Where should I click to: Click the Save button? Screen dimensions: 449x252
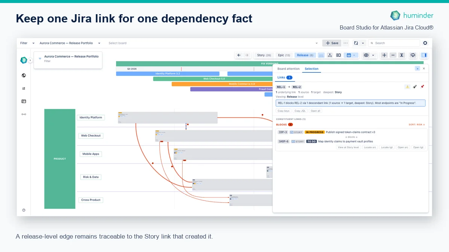click(x=332, y=43)
